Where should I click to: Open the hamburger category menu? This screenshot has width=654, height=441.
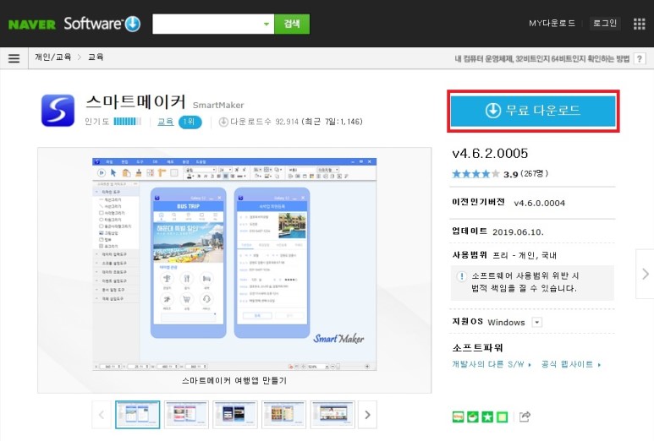click(x=14, y=58)
